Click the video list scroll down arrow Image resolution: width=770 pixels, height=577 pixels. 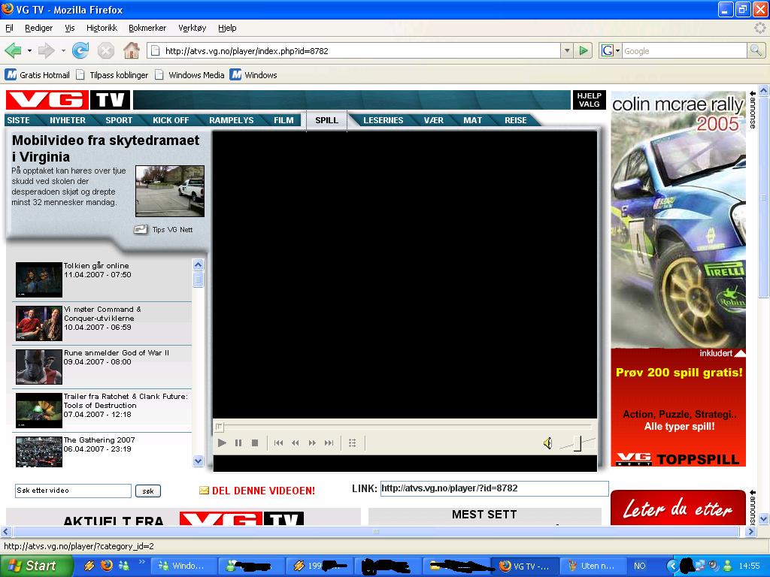point(198,461)
